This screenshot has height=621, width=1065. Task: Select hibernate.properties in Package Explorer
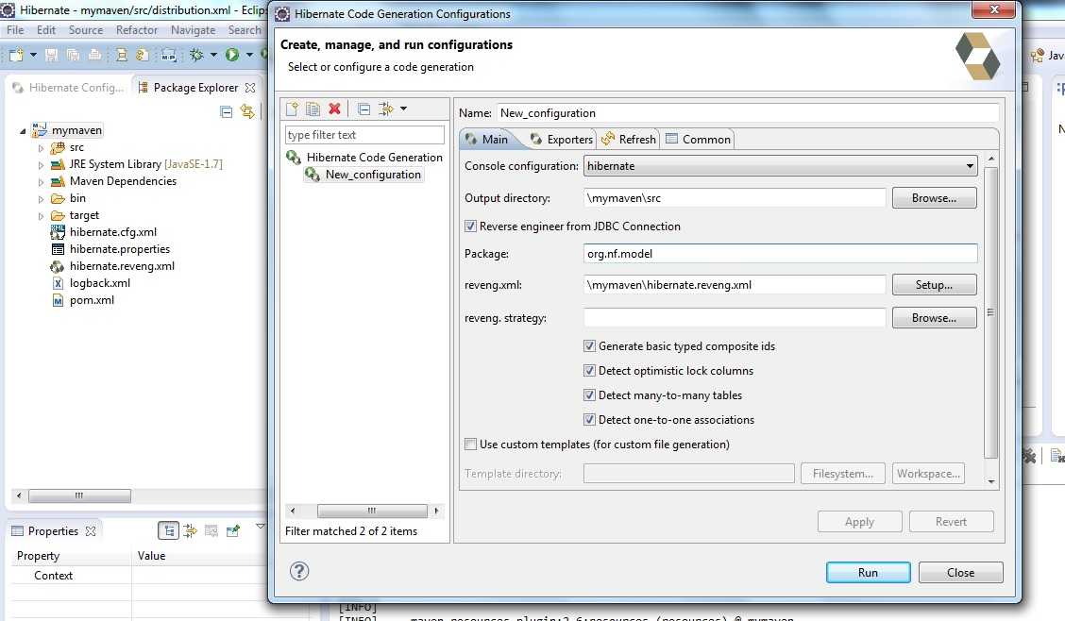pyautogui.click(x=120, y=249)
